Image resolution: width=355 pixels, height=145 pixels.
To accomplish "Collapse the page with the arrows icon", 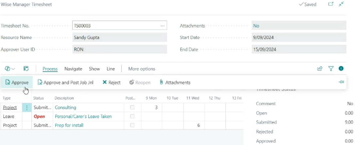I will (x=341, y=4).
